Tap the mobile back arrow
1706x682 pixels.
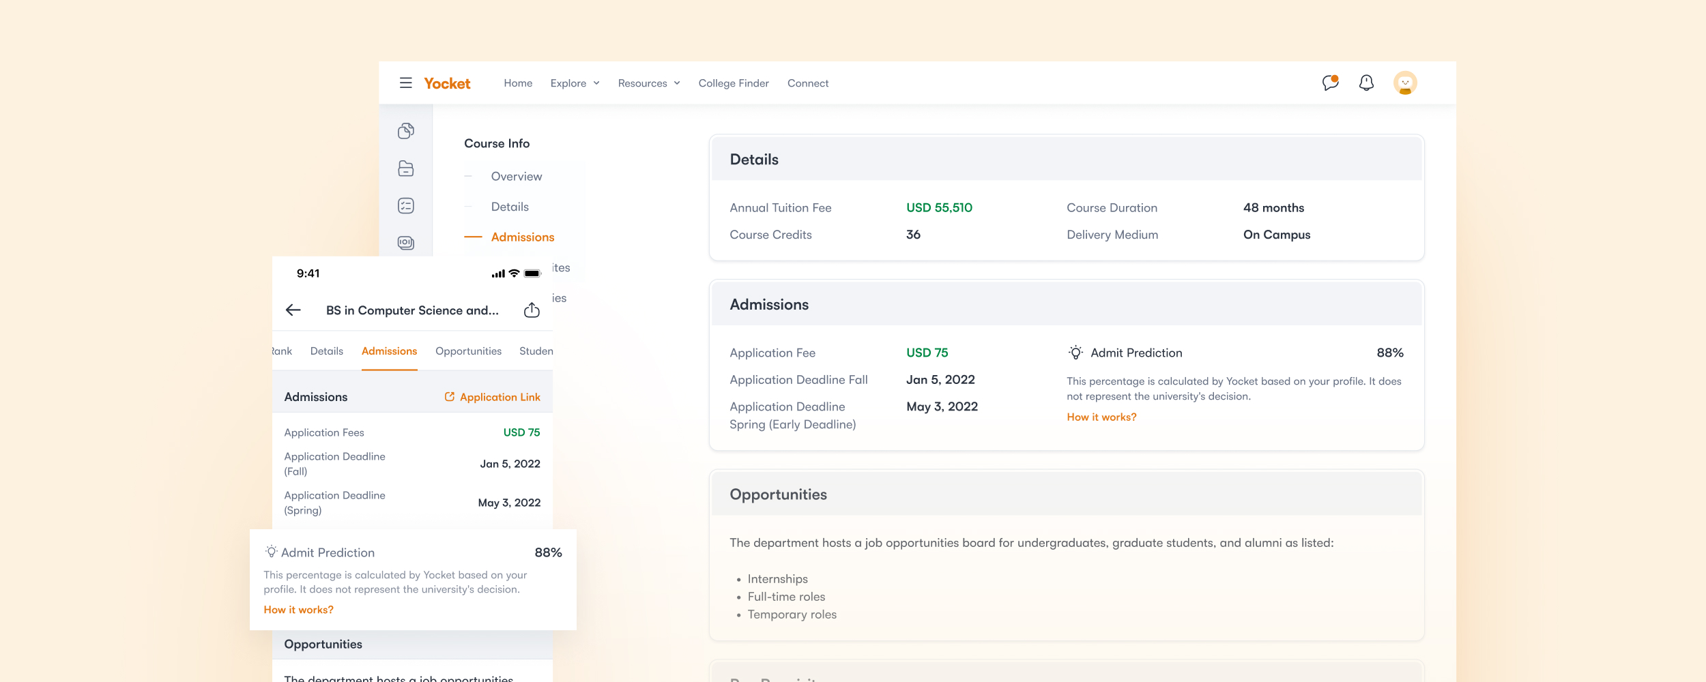coord(293,310)
